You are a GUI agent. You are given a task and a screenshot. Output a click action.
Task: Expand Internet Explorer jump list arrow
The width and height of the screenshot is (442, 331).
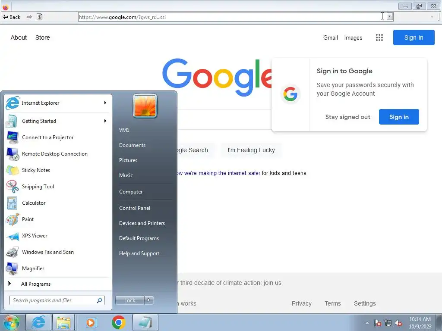[x=105, y=103]
